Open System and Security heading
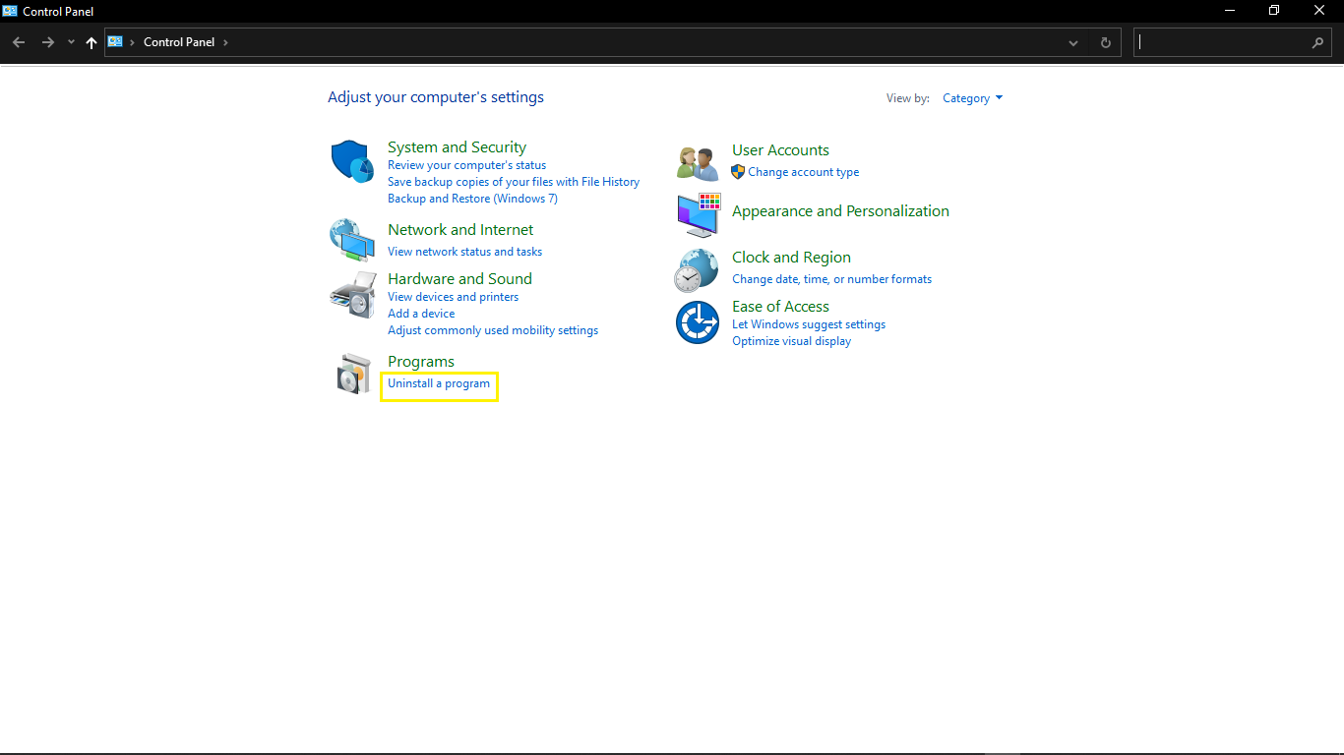 457,147
